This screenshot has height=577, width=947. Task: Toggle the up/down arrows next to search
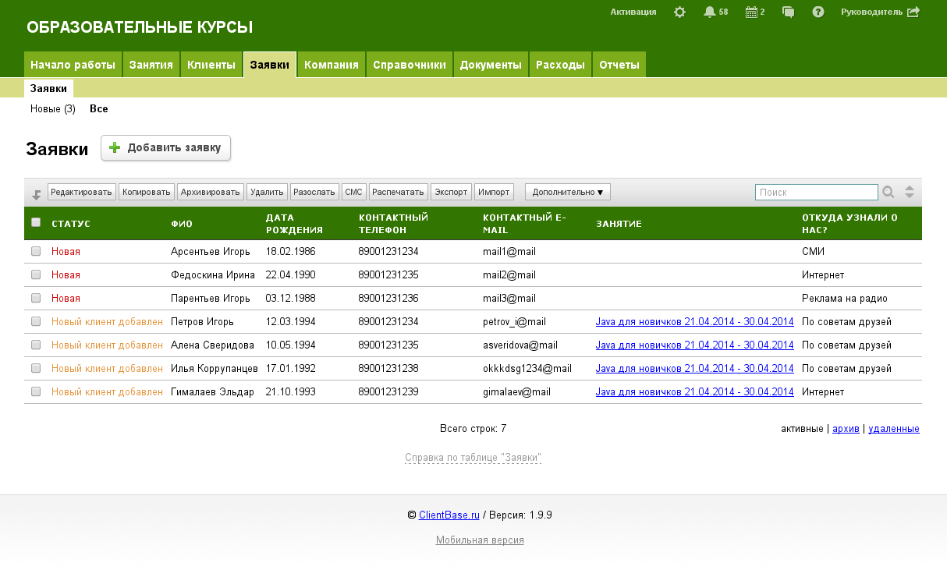909,192
